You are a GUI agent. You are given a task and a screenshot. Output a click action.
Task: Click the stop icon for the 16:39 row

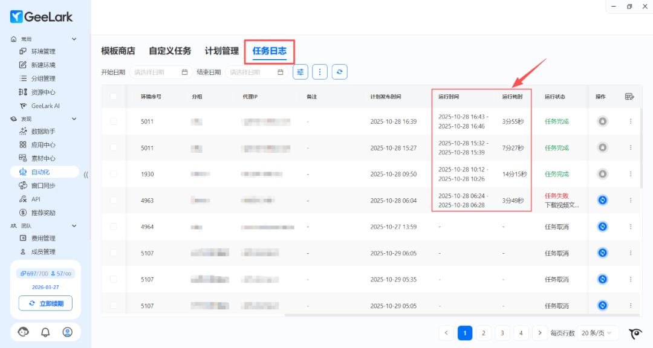pos(602,121)
